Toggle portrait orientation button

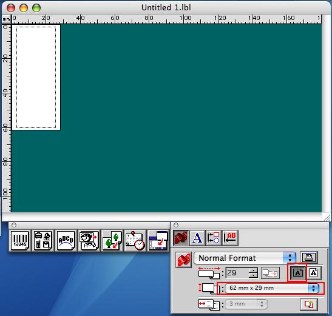tap(314, 272)
